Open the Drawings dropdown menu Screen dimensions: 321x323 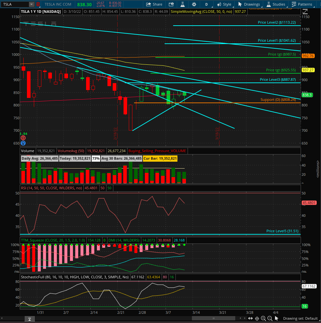249,4
